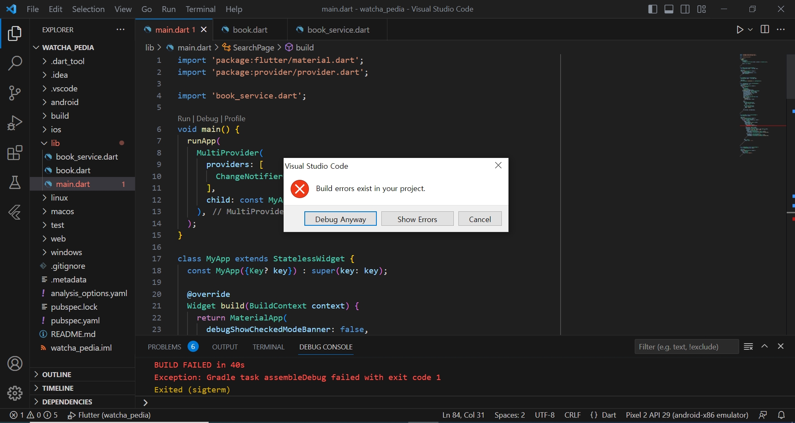Open the Search view in activity bar
Screen dimensions: 795x423
click(15, 63)
